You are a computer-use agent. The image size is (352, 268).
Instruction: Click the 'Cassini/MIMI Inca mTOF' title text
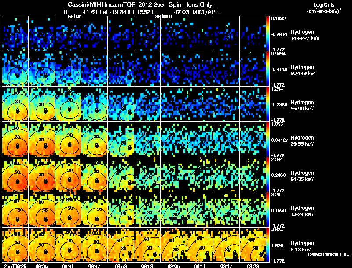pos(102,4)
